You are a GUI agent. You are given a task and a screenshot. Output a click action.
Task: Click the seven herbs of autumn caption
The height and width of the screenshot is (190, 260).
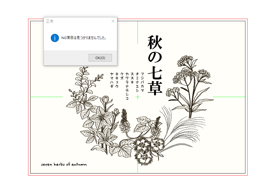click(x=64, y=164)
